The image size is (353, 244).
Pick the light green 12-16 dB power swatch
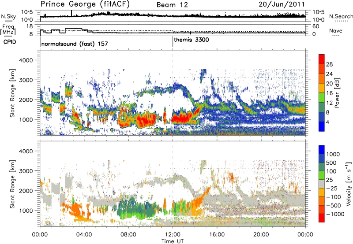322,98
